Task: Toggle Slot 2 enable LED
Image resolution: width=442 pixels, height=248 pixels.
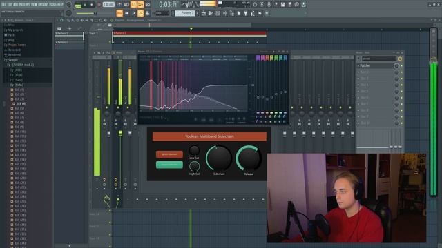Action: pyautogui.click(x=402, y=72)
